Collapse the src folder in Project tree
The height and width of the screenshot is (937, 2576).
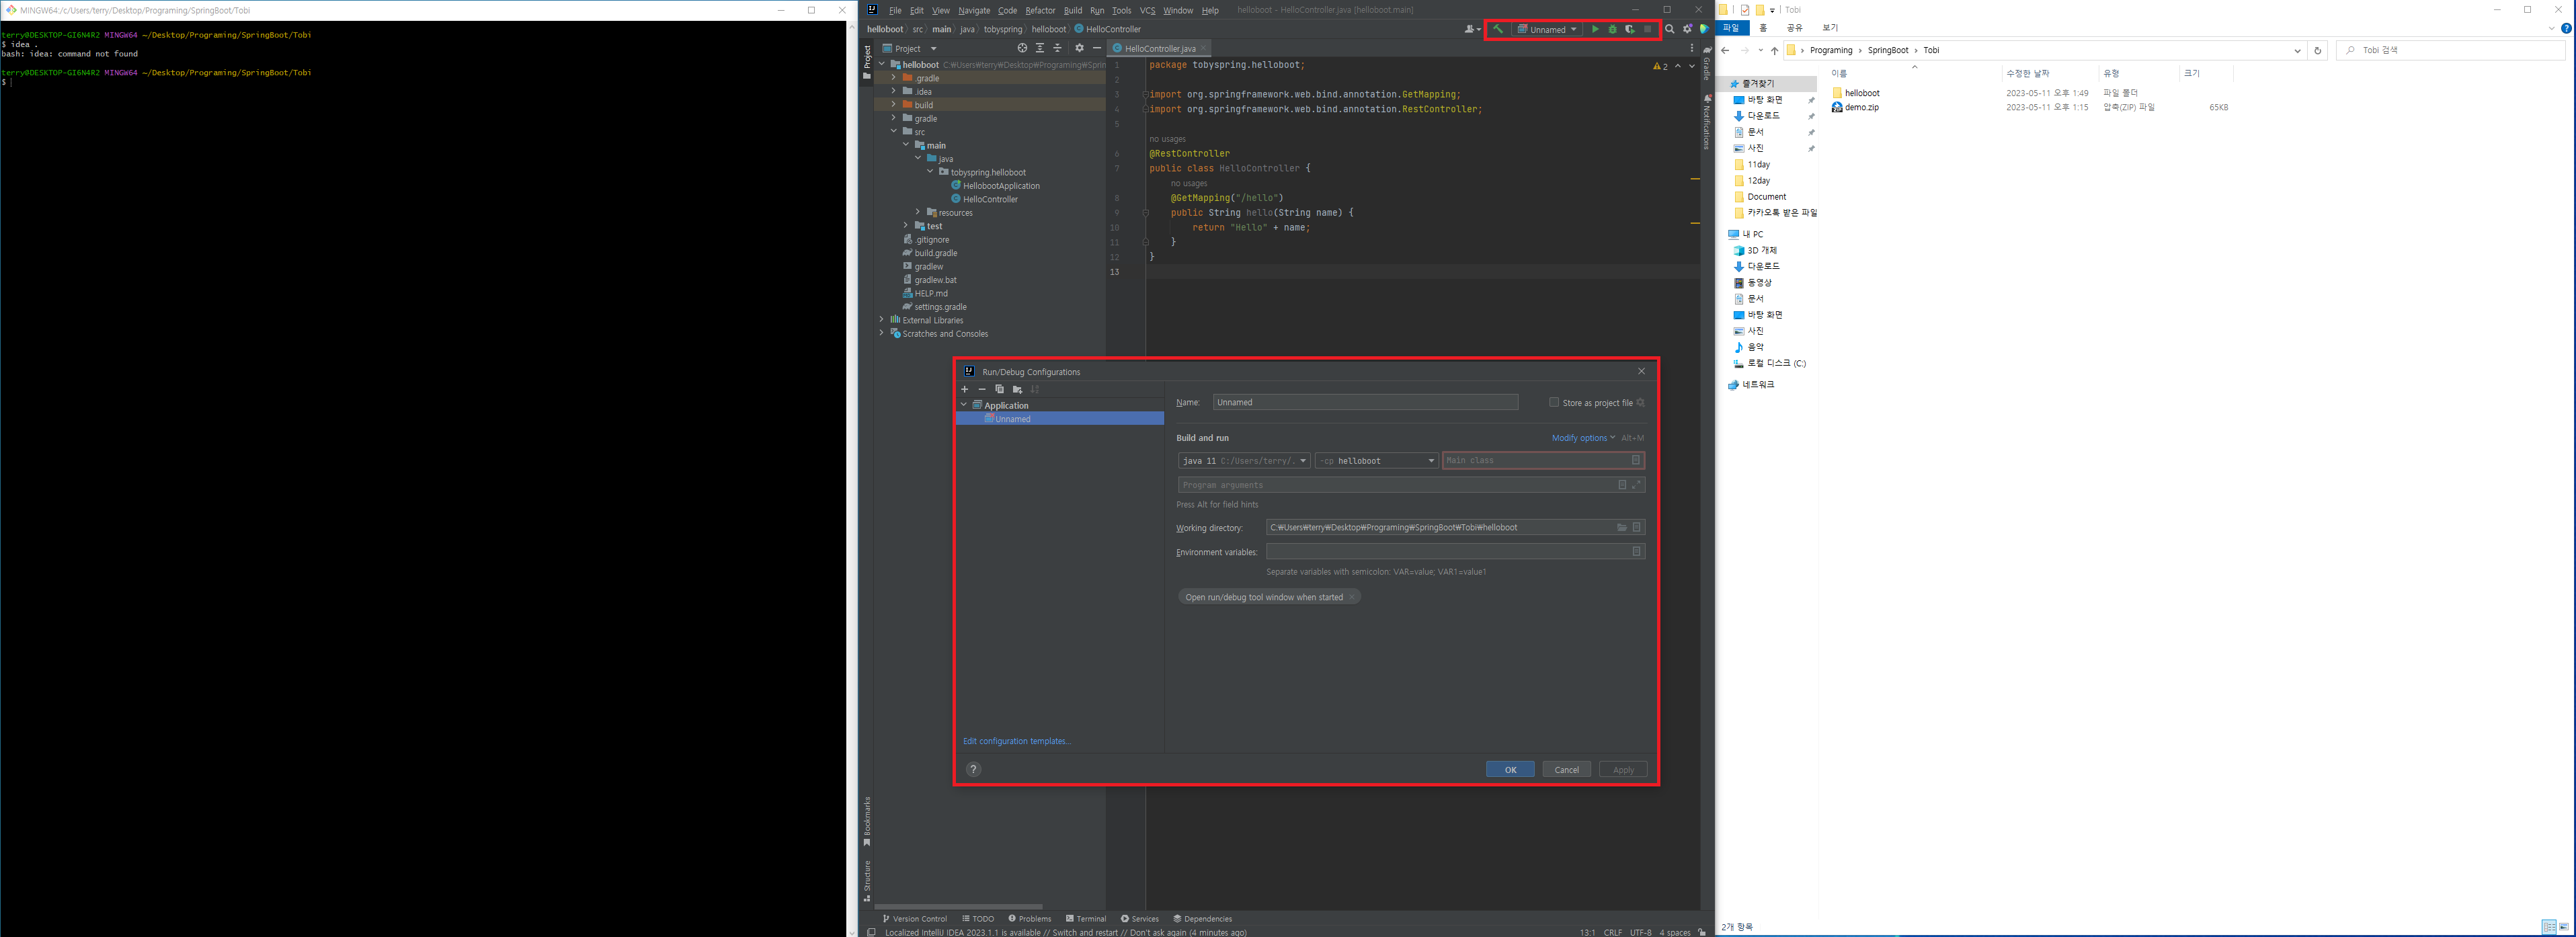click(894, 131)
